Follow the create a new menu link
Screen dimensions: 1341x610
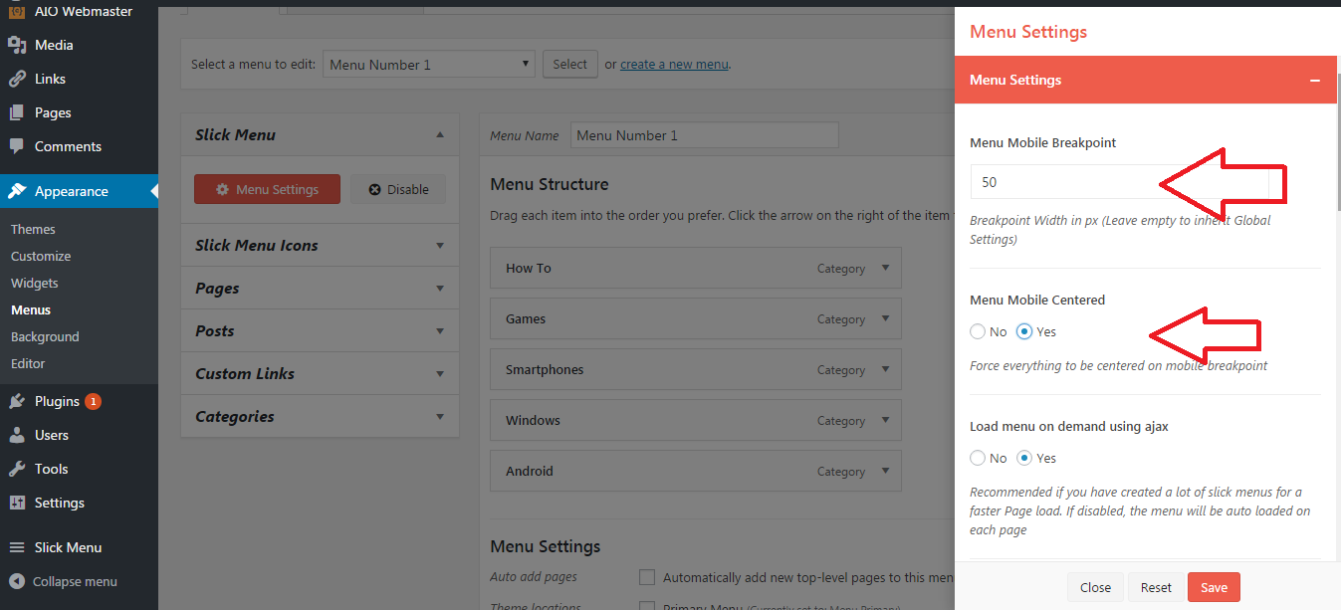pyautogui.click(x=674, y=65)
